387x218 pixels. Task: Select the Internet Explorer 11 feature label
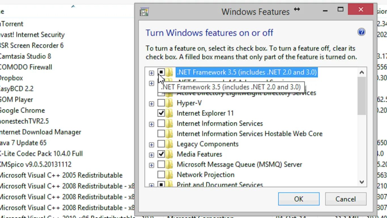point(205,113)
